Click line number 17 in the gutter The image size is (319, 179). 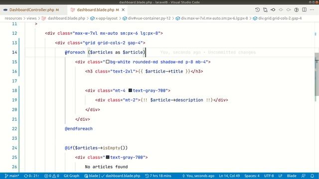[x=14, y=81]
